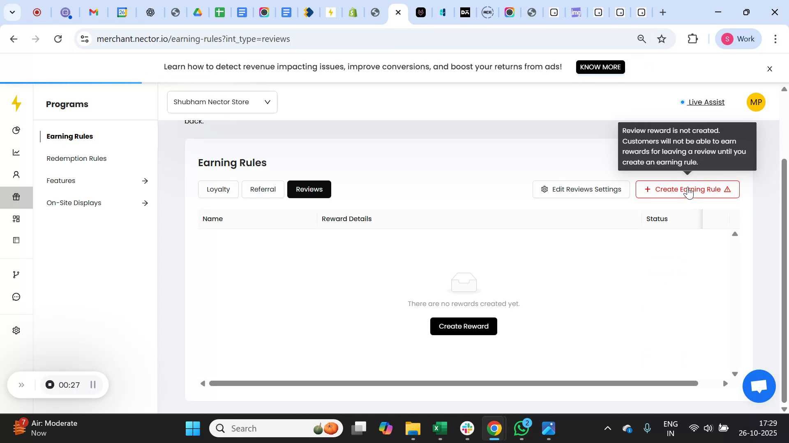Open the workflow branch icon in sidebar
789x443 pixels.
[x=16, y=274]
